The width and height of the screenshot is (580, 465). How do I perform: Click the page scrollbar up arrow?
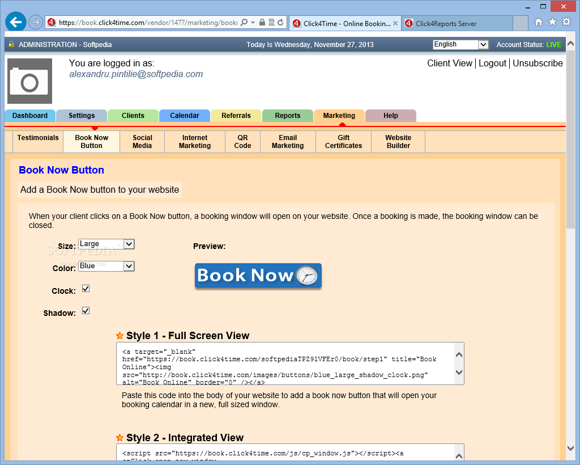pyautogui.click(x=570, y=44)
